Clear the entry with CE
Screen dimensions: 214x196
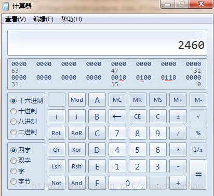(x=138, y=116)
